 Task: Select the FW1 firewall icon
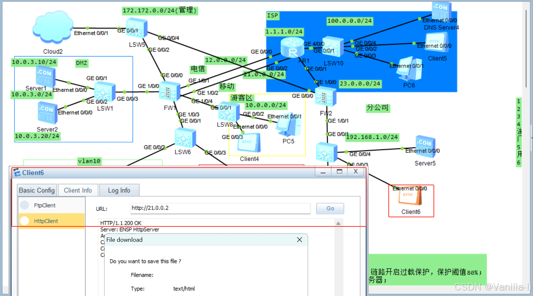click(169, 91)
